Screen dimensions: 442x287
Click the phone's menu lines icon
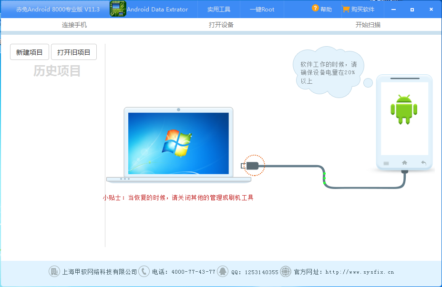pos(386,163)
